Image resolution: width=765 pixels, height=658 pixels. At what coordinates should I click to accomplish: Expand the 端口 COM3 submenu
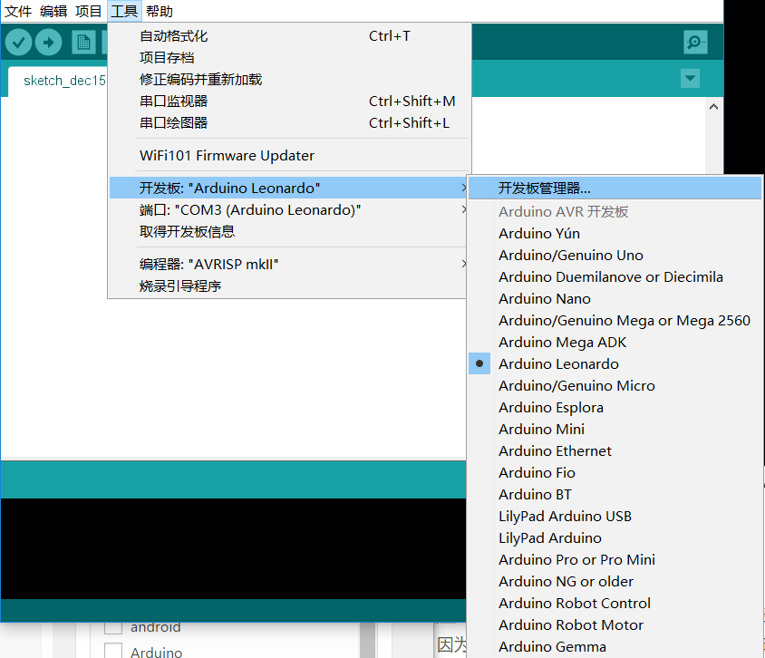(x=289, y=209)
